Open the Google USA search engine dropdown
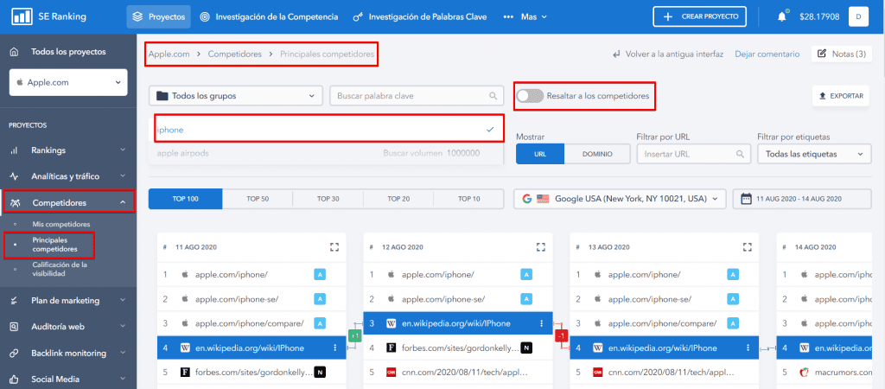885x389 pixels. coord(620,199)
